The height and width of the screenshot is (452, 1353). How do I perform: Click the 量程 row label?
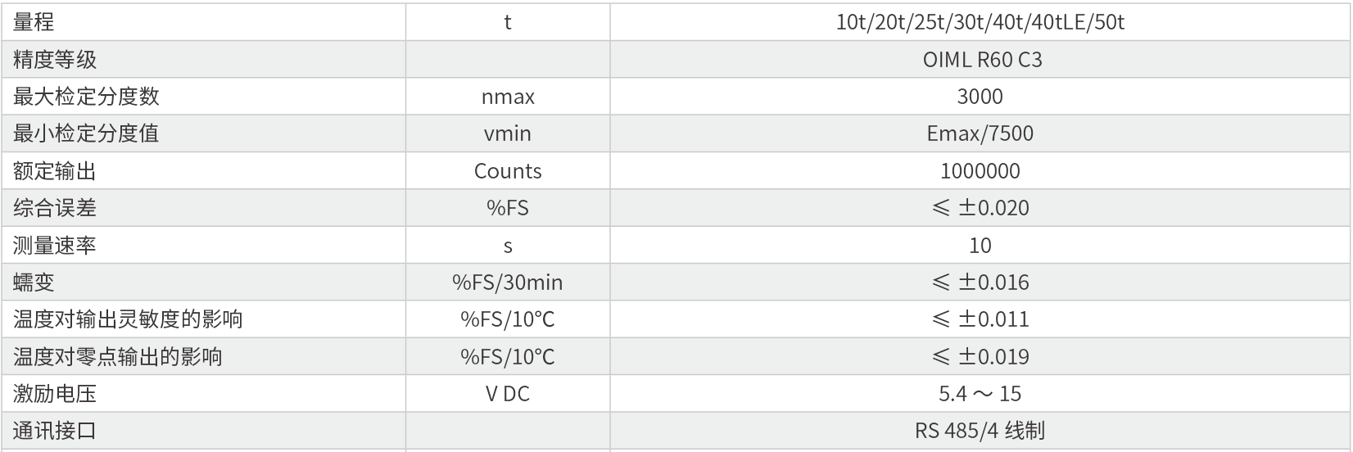coord(34,22)
